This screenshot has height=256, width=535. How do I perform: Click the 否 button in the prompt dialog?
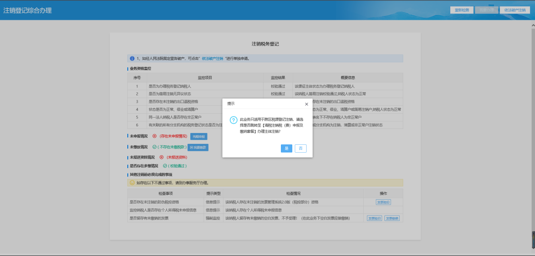tap(301, 148)
